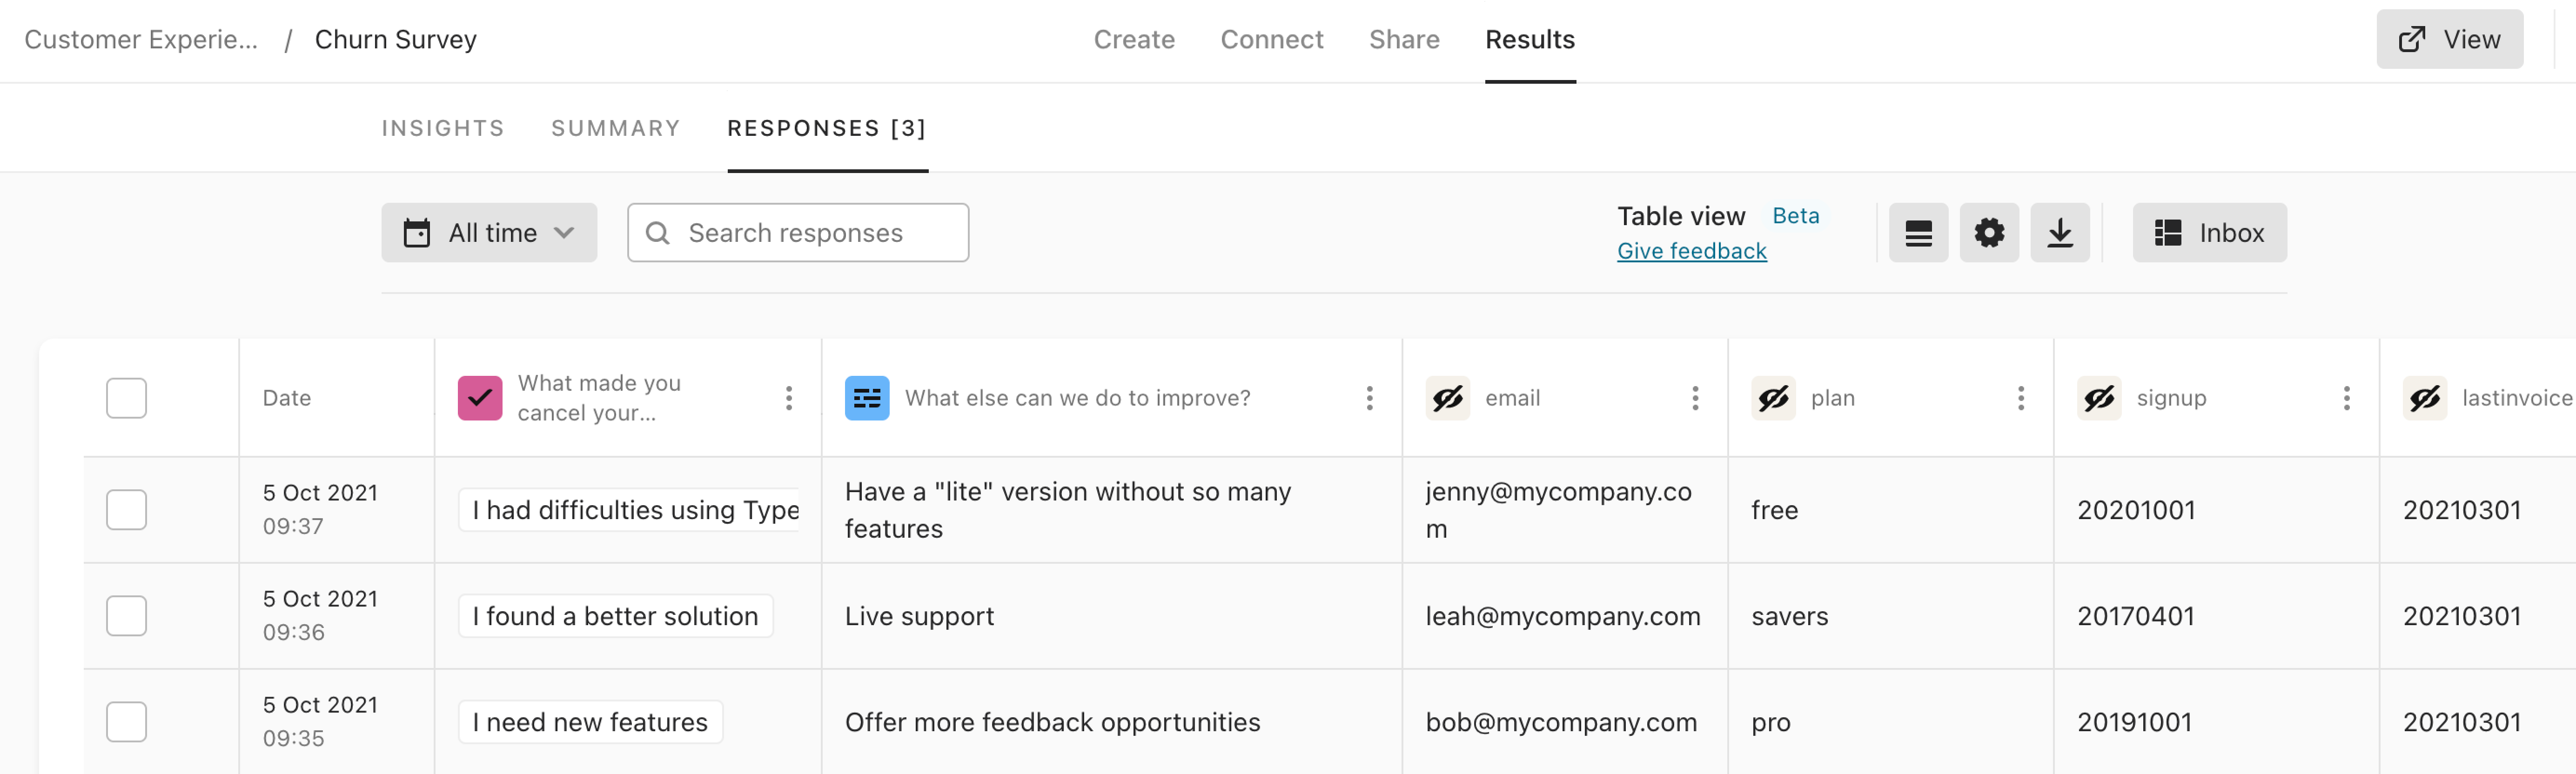This screenshot has width=2576, height=774.
Task: Click the signup value 20191001
Action: tap(2135, 722)
